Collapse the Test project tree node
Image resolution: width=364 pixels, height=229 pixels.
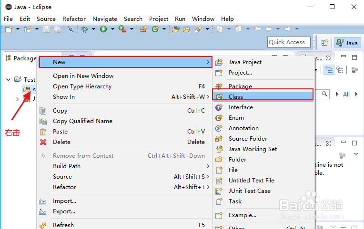coord(9,80)
